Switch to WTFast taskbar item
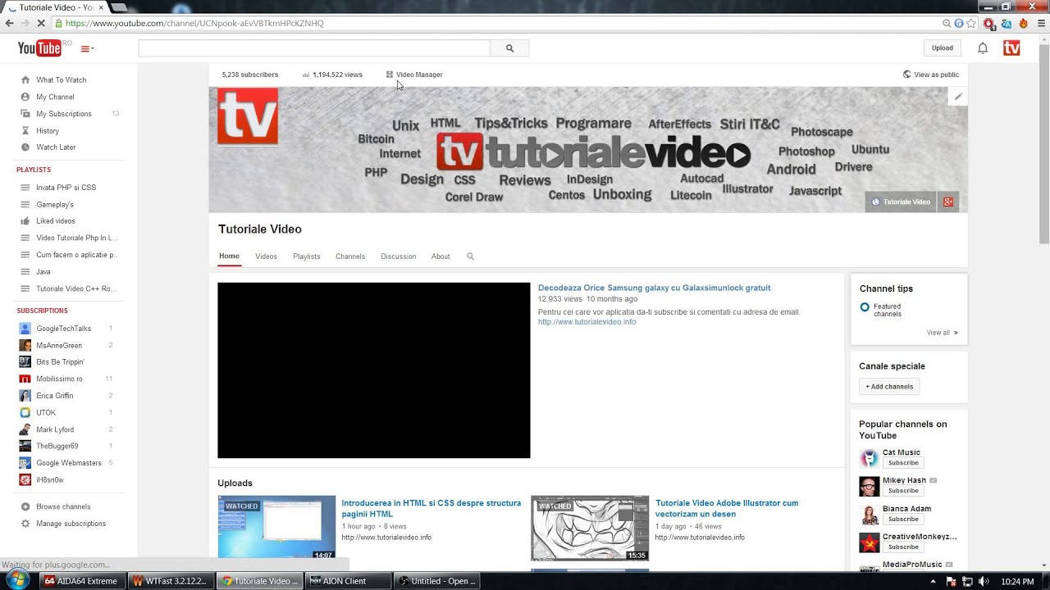This screenshot has width=1050, height=590. click(171, 581)
